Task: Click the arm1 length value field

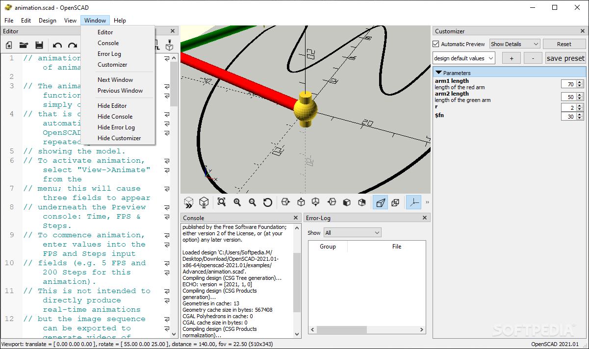Action: point(569,84)
